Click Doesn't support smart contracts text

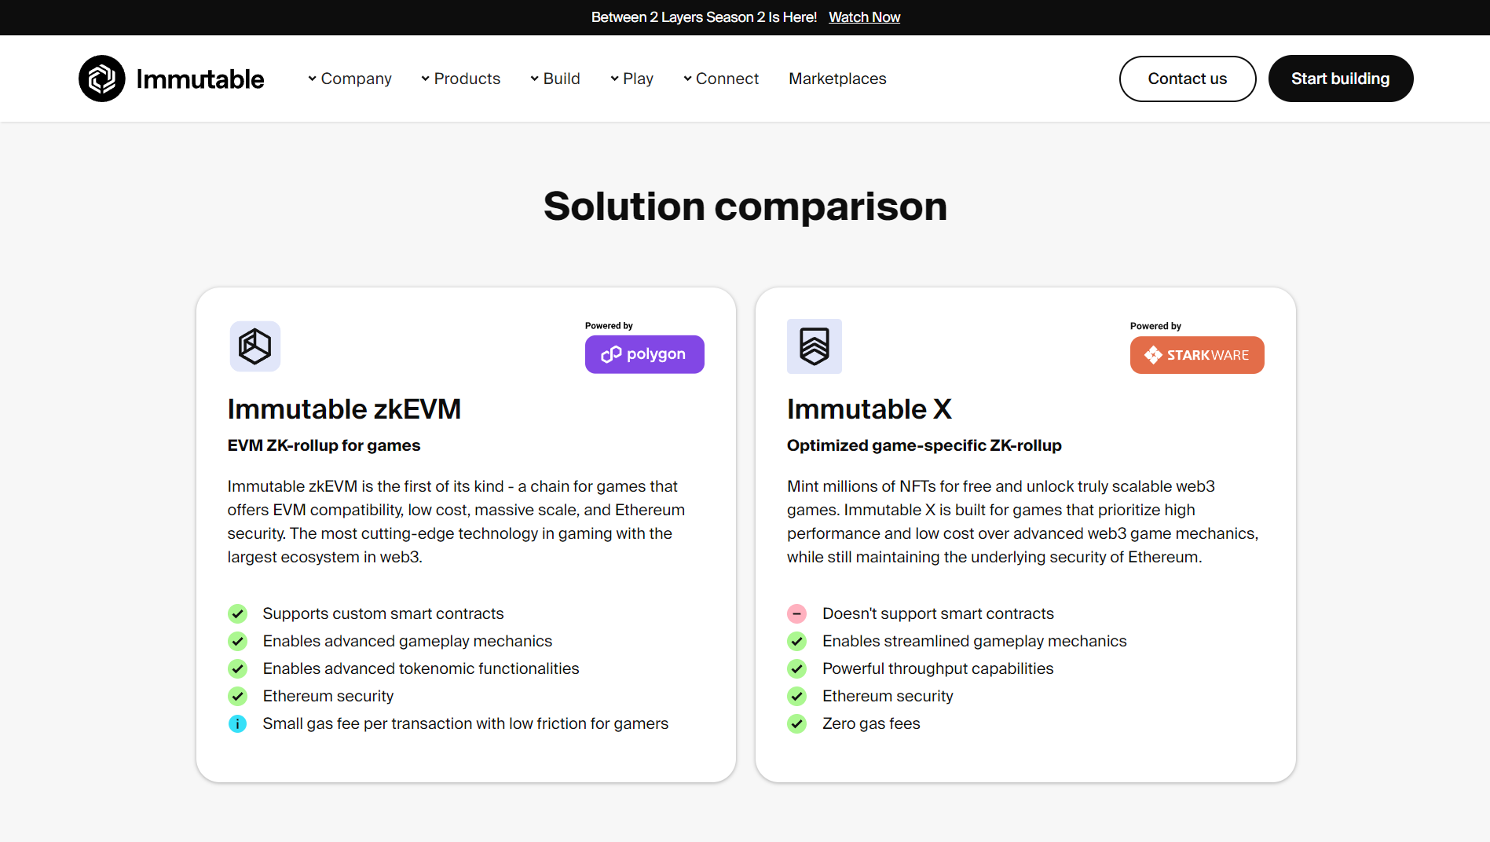(938, 613)
